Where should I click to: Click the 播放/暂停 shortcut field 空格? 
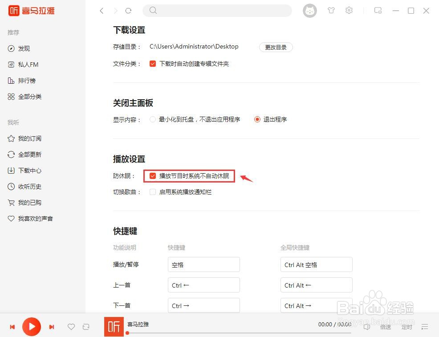[204, 264]
